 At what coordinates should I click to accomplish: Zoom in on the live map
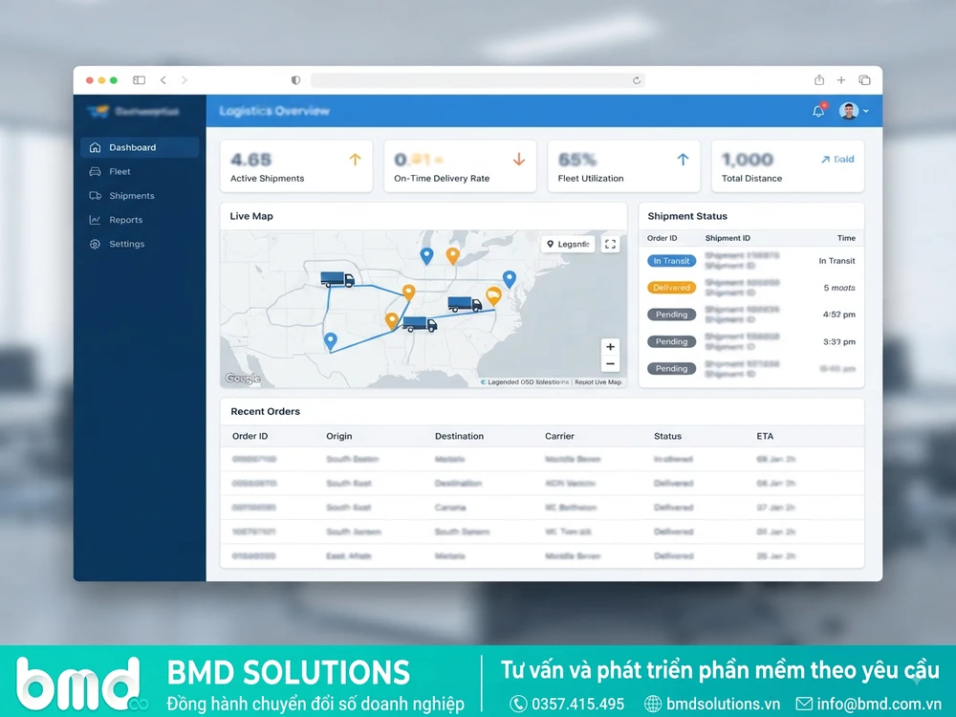(x=610, y=347)
